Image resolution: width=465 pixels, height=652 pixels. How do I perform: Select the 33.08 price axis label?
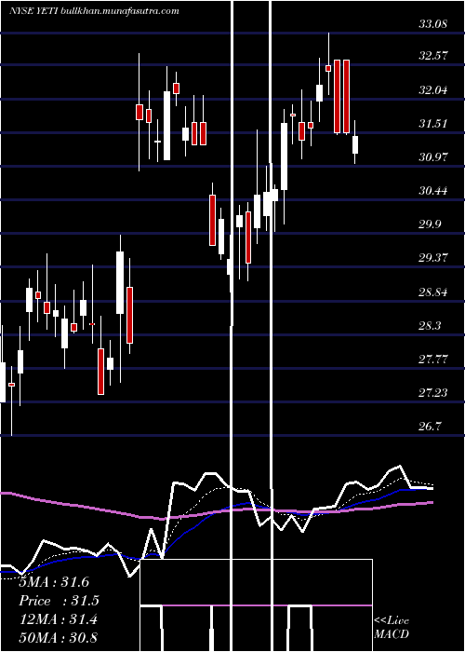coord(432,24)
